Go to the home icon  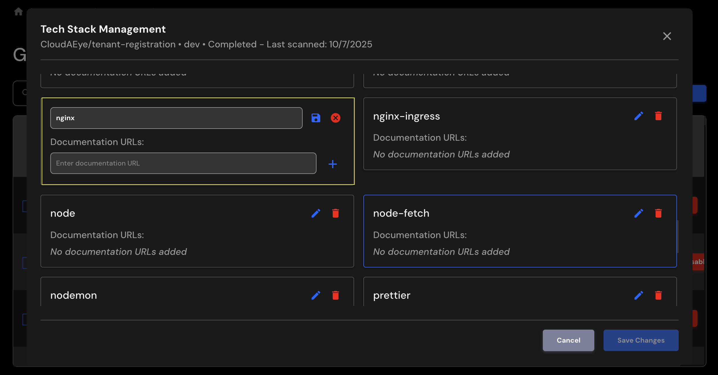tap(18, 12)
